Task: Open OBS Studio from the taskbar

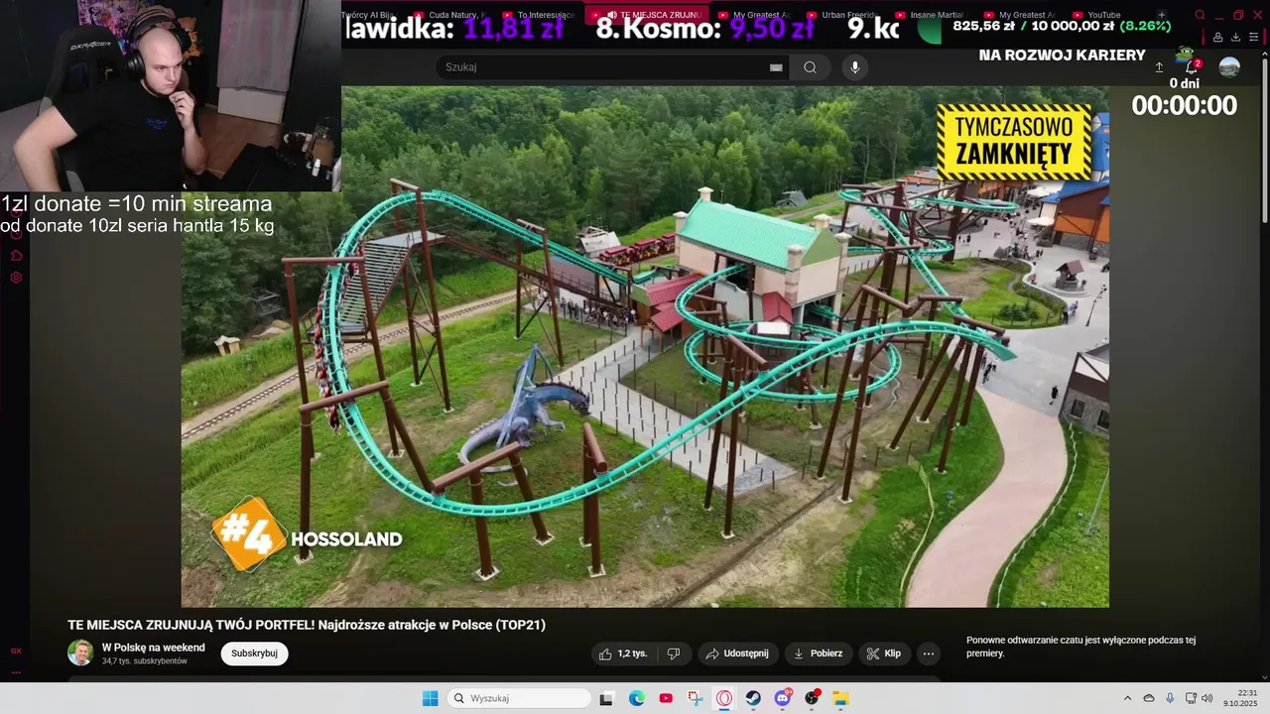Action: [812, 698]
